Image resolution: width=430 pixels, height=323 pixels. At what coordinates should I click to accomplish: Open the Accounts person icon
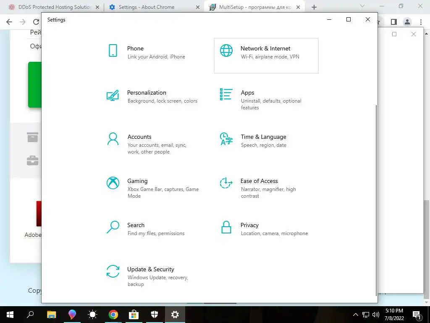tap(113, 139)
